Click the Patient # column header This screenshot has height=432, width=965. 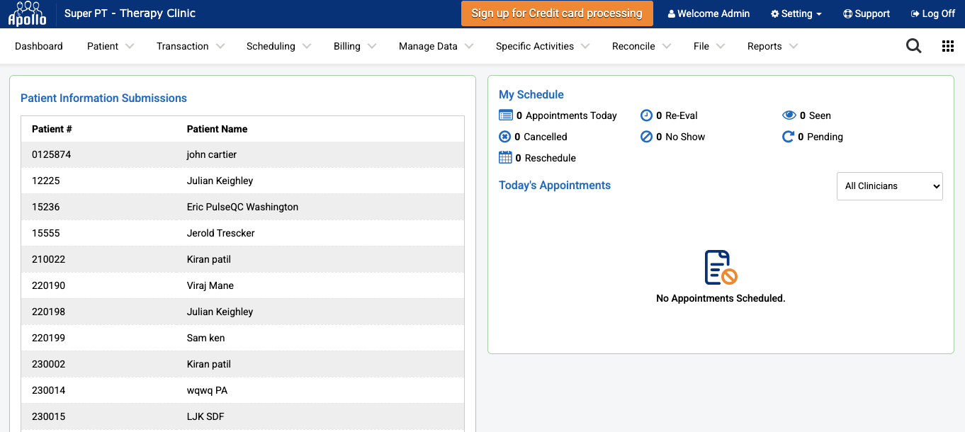52,129
